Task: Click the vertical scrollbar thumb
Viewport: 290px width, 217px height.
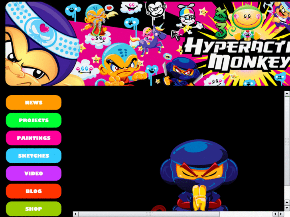Action: [x=287, y=141]
